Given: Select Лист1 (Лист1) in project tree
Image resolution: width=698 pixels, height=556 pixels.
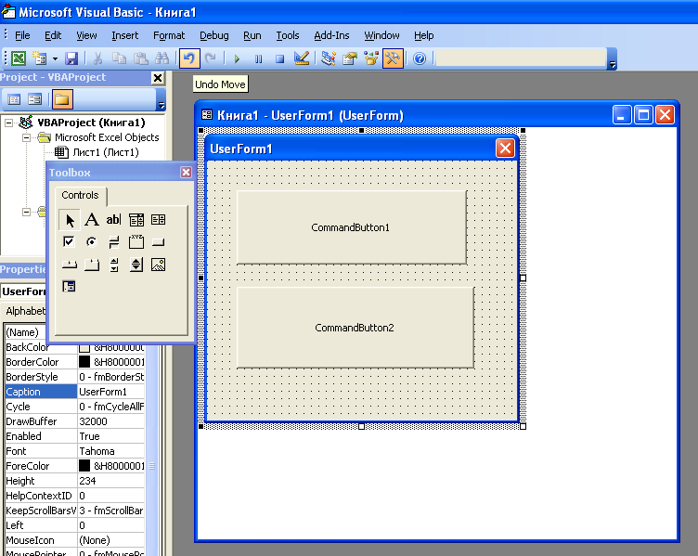Looking at the screenshot, I should tap(106, 152).
